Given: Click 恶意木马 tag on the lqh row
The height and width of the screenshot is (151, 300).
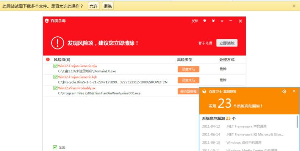Looking at the screenshot, I should pos(189,80).
